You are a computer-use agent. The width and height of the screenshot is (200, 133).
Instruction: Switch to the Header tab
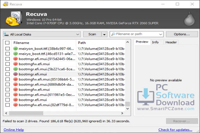(171, 42)
